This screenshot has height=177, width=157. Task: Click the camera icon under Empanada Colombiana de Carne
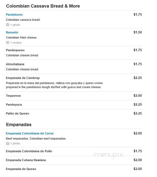pyautogui.click(x=8, y=144)
